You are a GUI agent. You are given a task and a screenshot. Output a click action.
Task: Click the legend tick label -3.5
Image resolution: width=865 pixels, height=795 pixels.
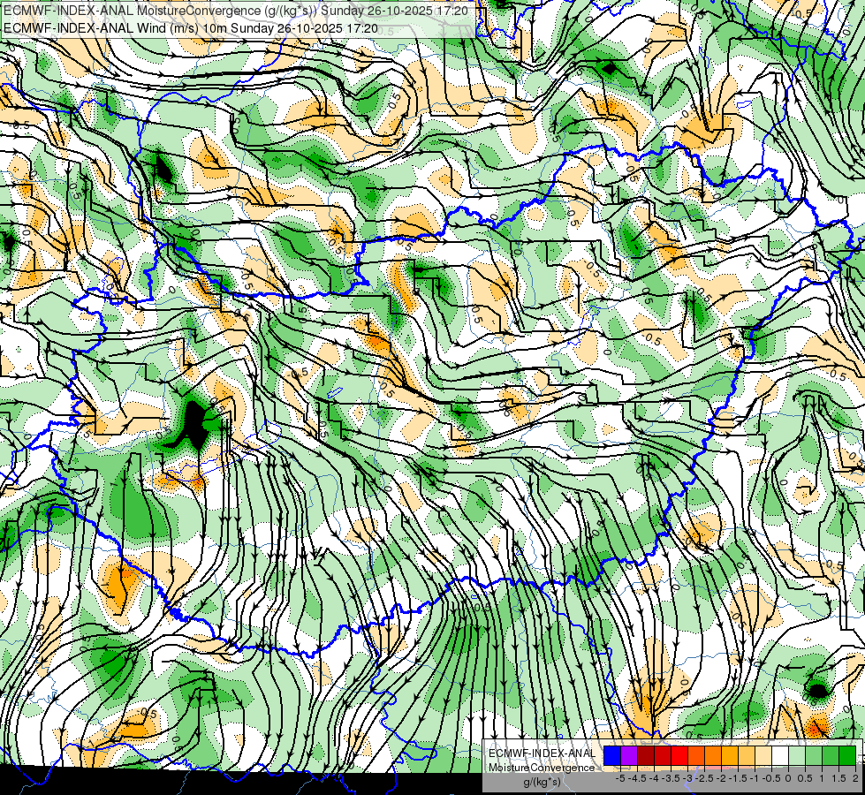point(672,778)
